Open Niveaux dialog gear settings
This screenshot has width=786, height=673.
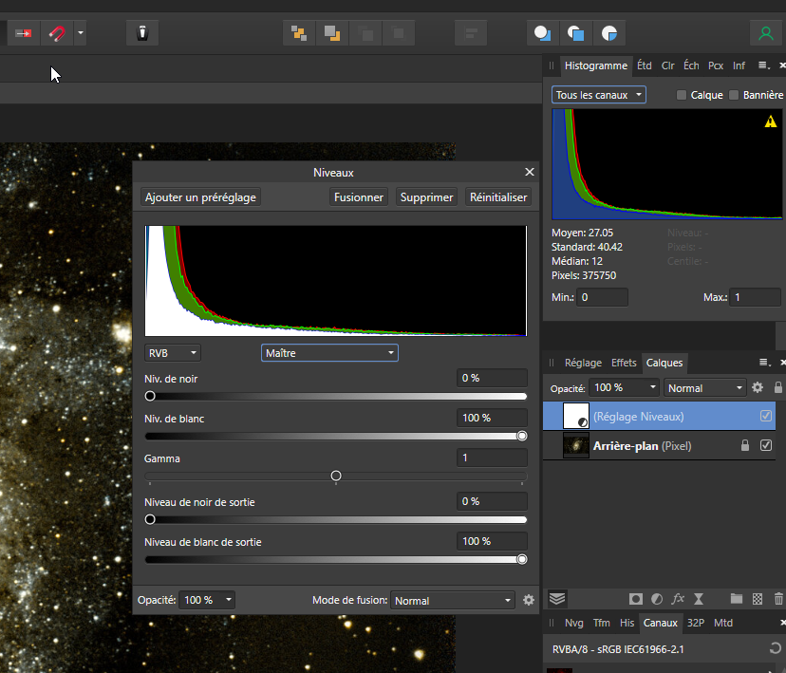click(x=529, y=600)
